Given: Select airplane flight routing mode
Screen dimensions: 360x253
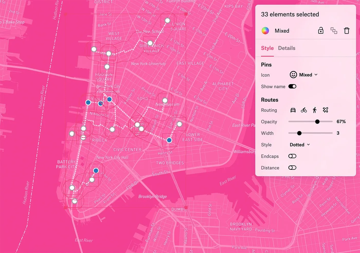Looking at the screenshot, I should coord(326,110).
